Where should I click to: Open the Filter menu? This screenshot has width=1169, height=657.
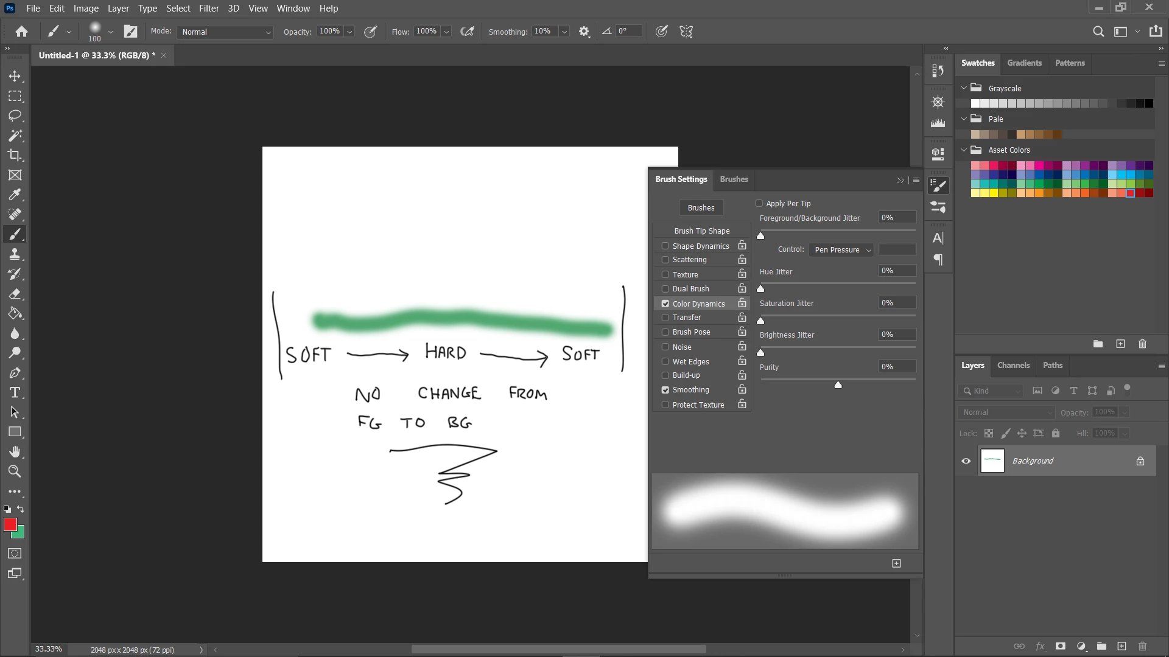209,9
